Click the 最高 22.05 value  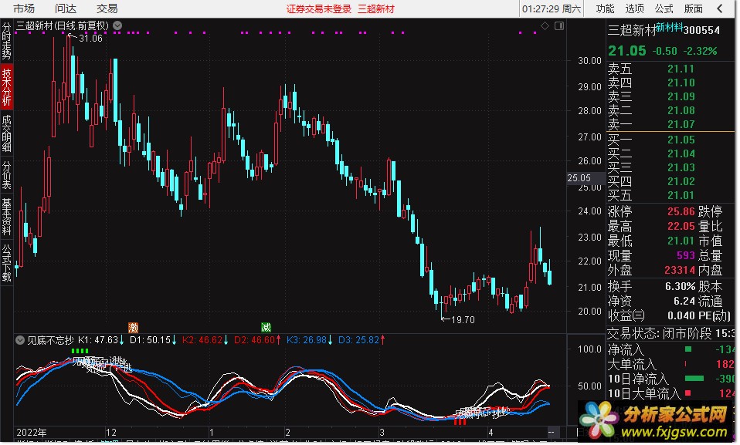[x=681, y=226]
